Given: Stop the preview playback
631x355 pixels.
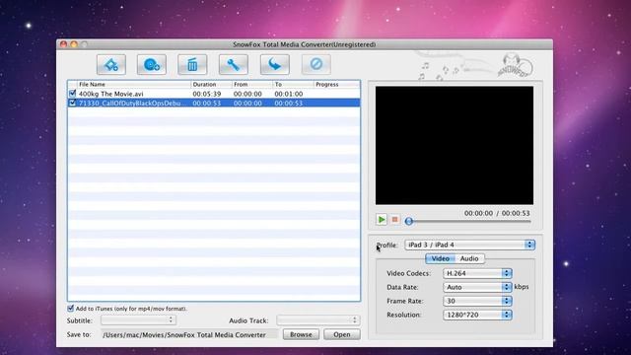Looking at the screenshot, I should (x=394, y=219).
